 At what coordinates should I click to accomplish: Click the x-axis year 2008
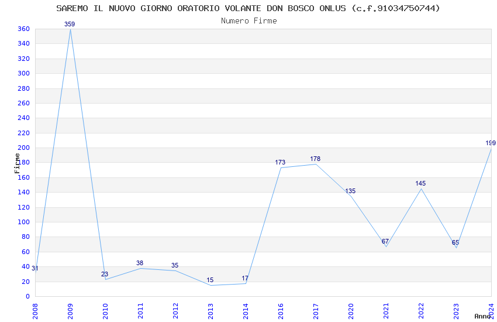[35, 311]
